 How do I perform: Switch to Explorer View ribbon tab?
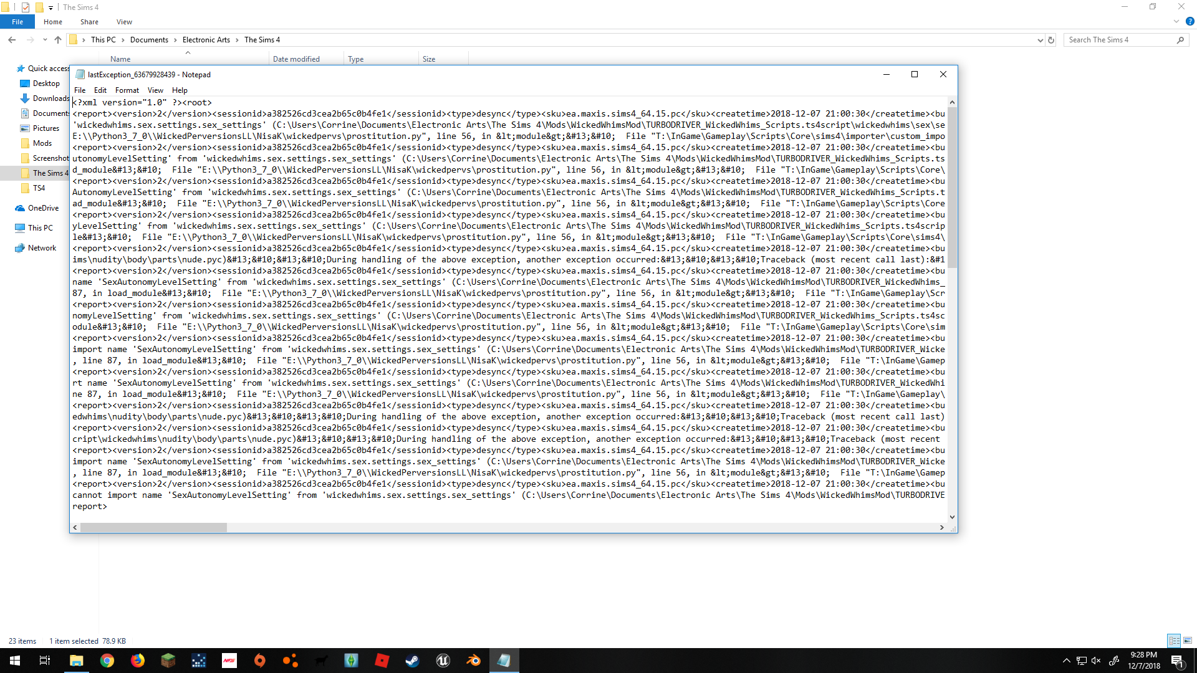coord(124,22)
